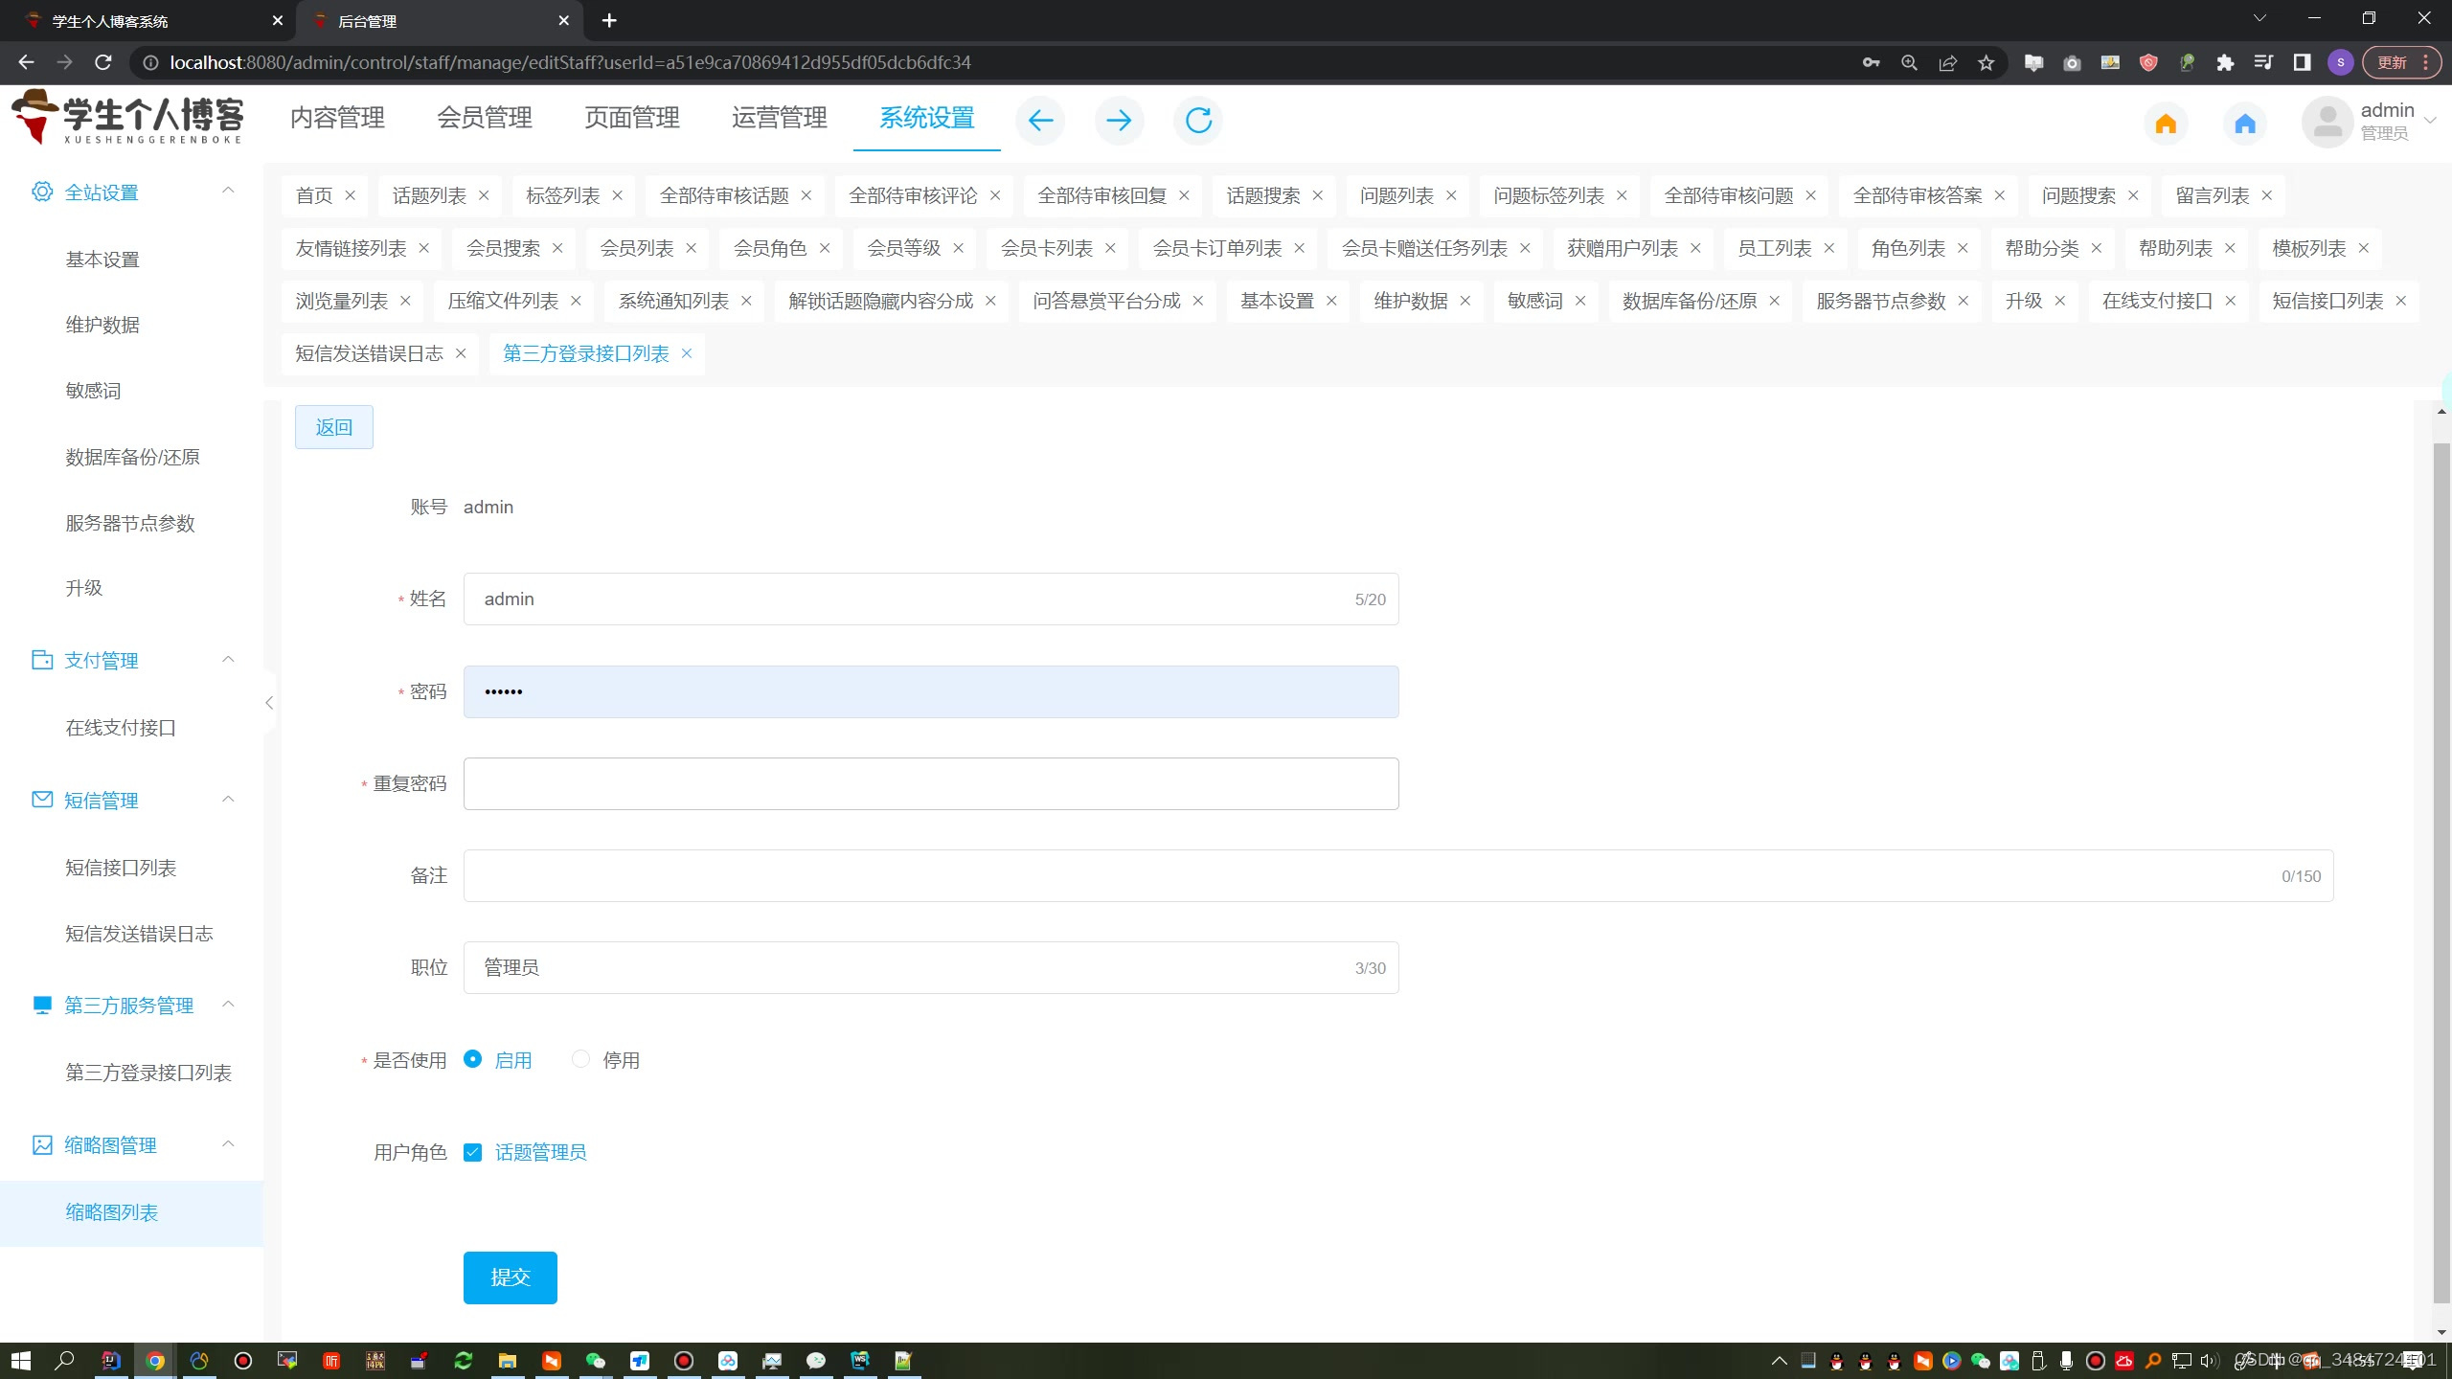This screenshot has width=2452, height=1379.
Task: Switch to 会员管理 top menu
Action: [485, 118]
